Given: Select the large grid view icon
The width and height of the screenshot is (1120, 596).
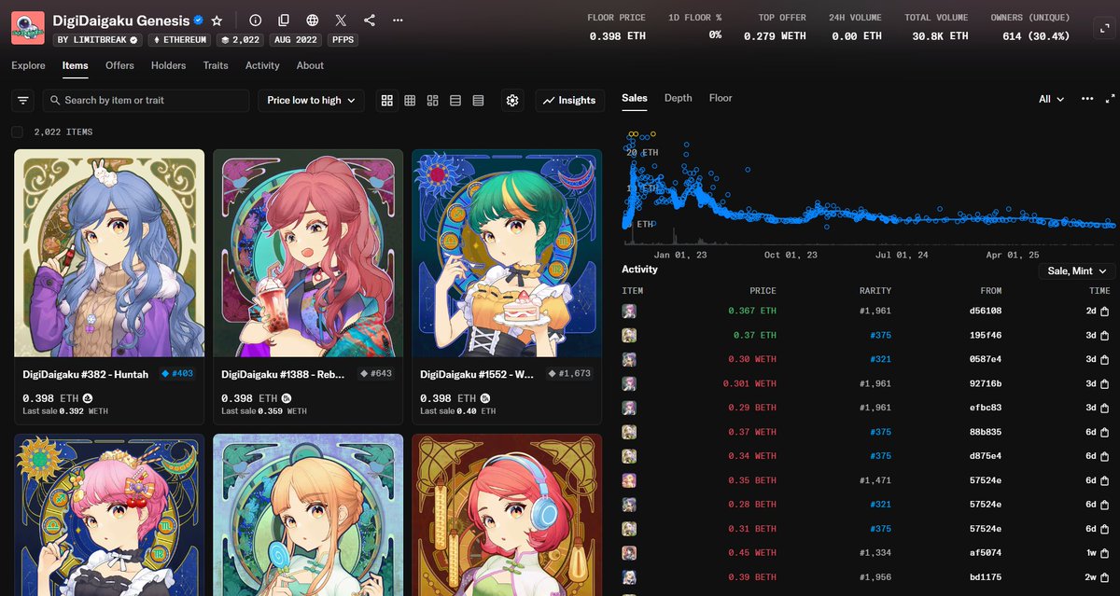Looking at the screenshot, I should pos(387,100).
